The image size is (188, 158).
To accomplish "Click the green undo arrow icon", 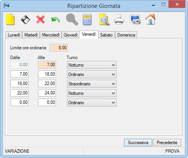I will [x=55, y=20].
